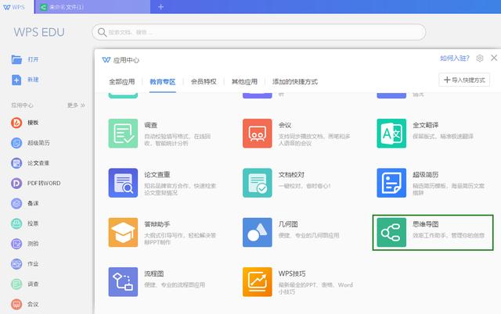Launch the 几何图 geometry icon
501x314 pixels.
(258, 233)
